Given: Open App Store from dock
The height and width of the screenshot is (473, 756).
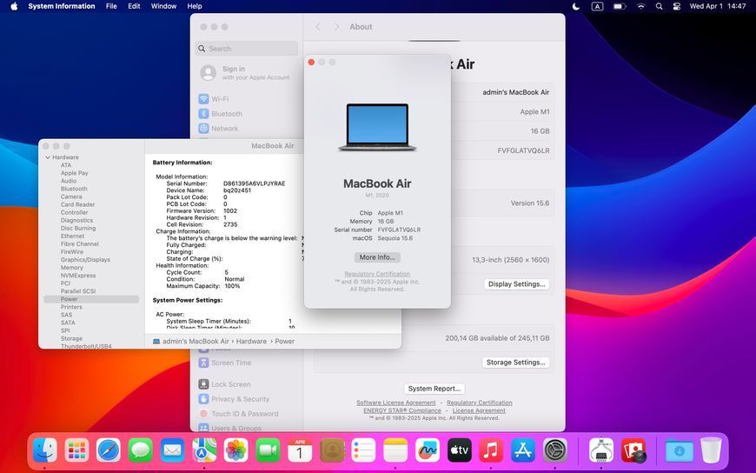Looking at the screenshot, I should (x=522, y=450).
